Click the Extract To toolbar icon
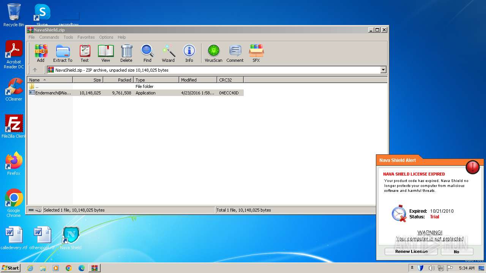Image resolution: width=486 pixels, height=273 pixels. (63, 53)
